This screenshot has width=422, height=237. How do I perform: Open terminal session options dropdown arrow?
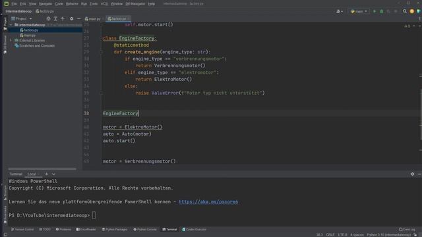point(53,174)
